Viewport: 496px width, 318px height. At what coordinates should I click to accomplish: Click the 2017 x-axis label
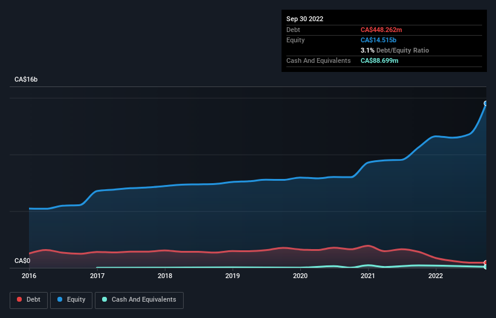click(x=97, y=276)
